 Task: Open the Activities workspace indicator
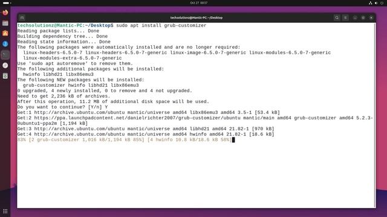7,3
